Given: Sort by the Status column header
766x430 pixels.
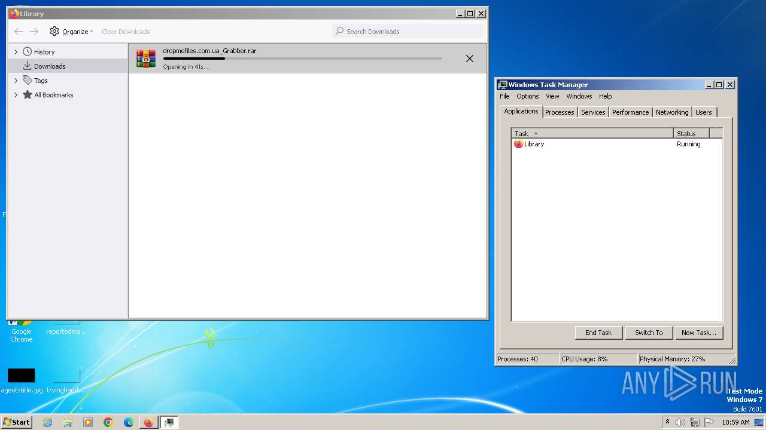Looking at the screenshot, I should [691, 134].
